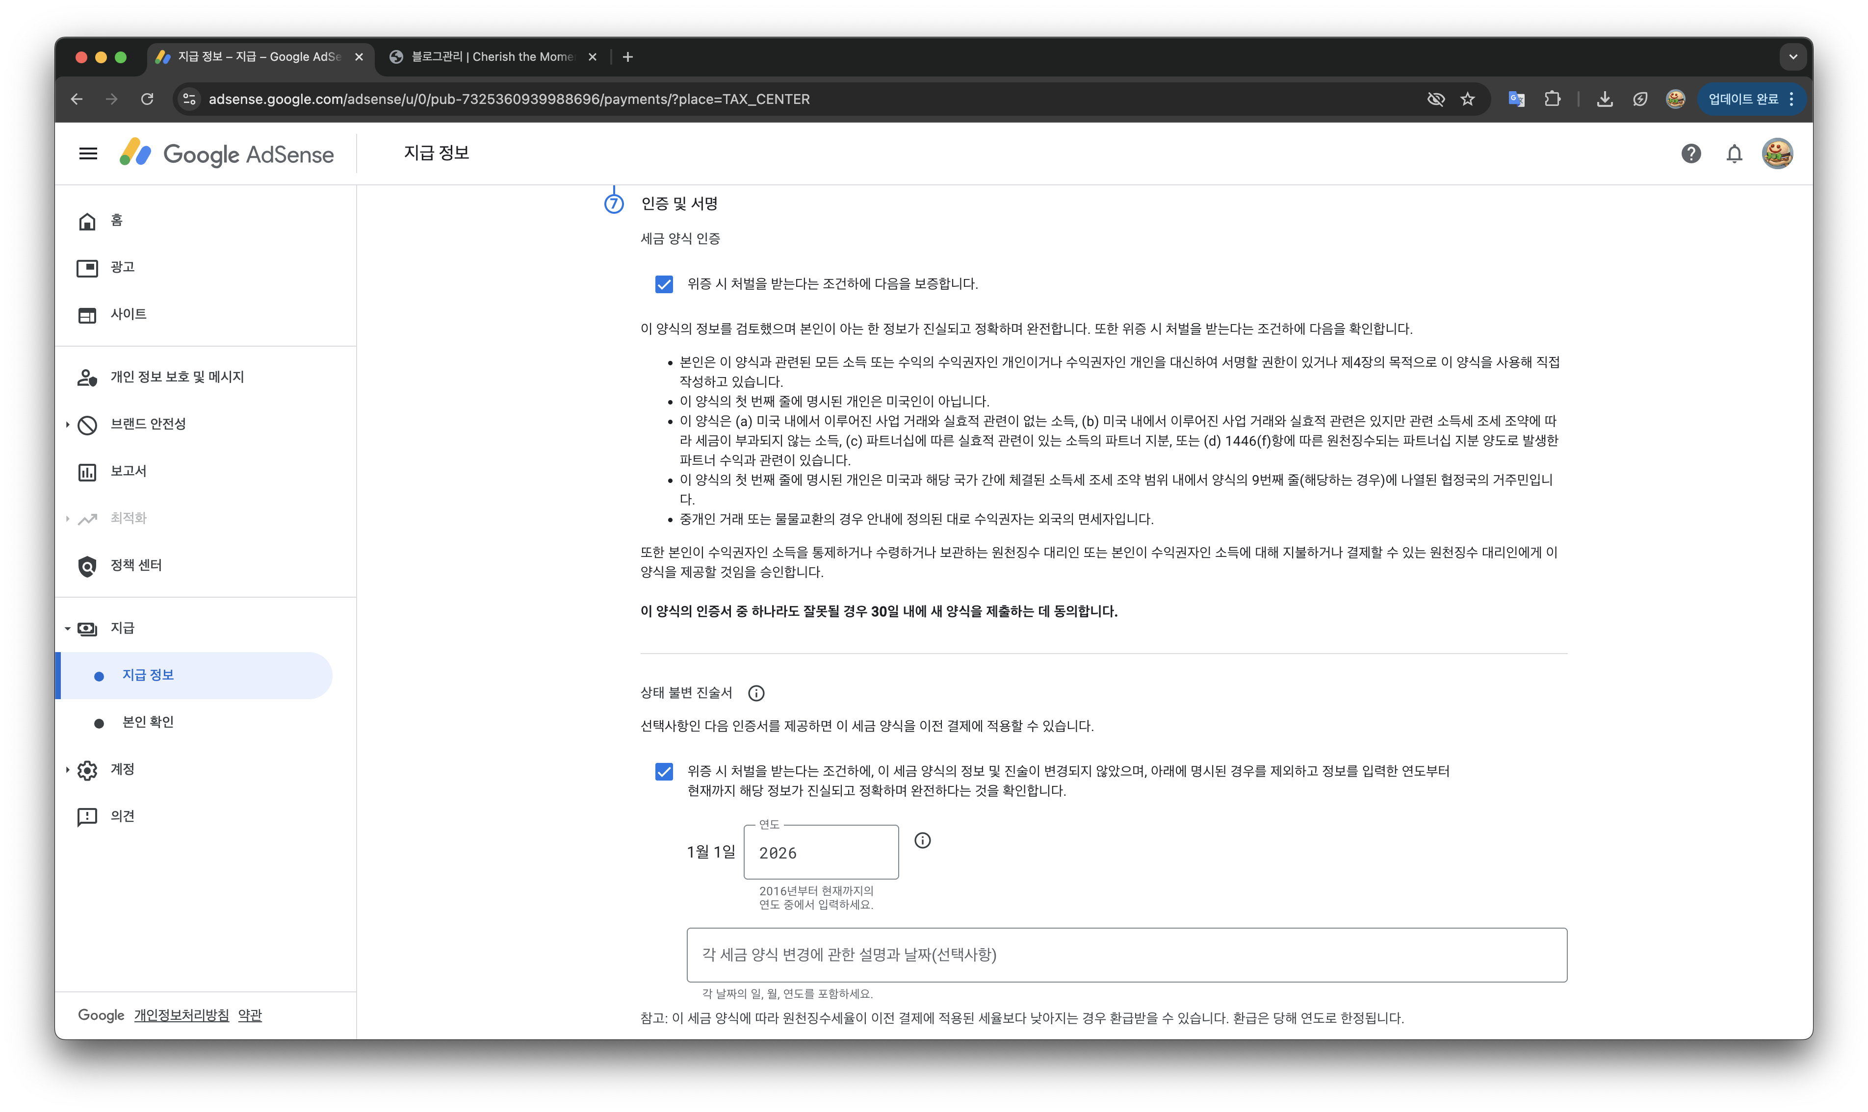Image resolution: width=1868 pixels, height=1112 pixels.
Task: Collapse the 지급 section arrow
Action: (68, 629)
